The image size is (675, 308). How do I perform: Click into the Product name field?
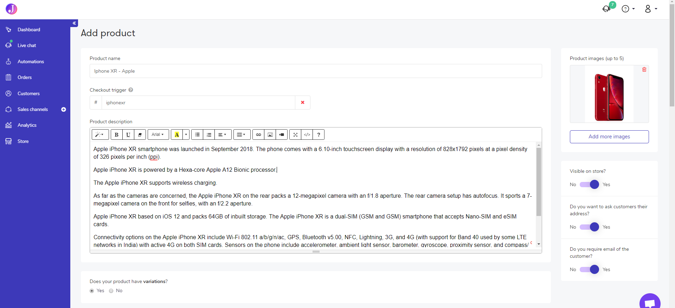316,71
